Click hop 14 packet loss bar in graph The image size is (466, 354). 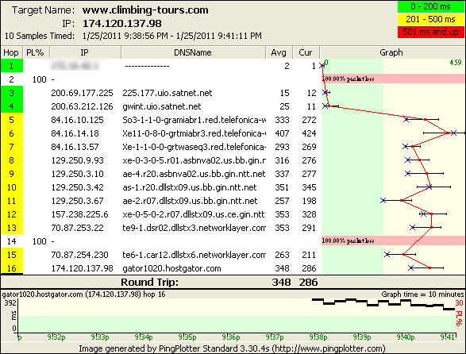393,240
